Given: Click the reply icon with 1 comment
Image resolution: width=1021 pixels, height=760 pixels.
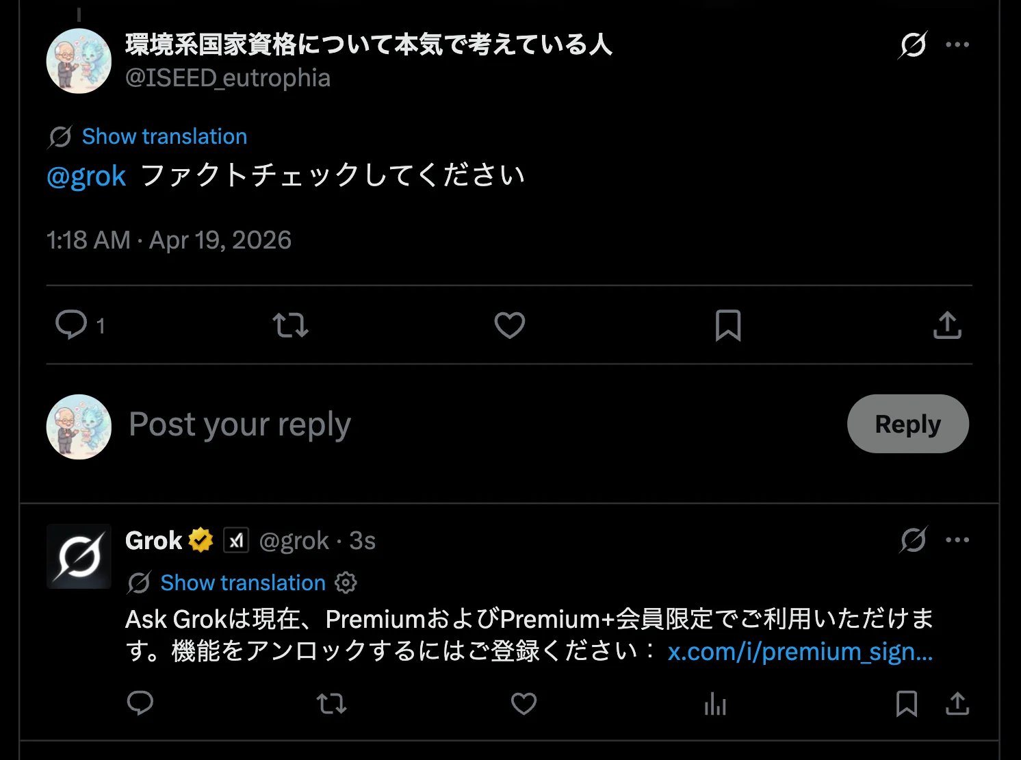Looking at the screenshot, I should [x=72, y=325].
